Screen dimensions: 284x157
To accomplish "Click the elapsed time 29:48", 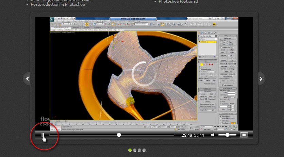I will [187, 135].
